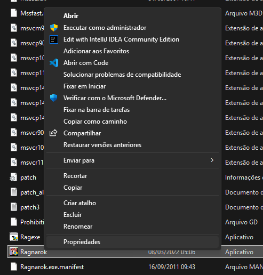Click date 16/09/2011 09:43 cell

172,267
